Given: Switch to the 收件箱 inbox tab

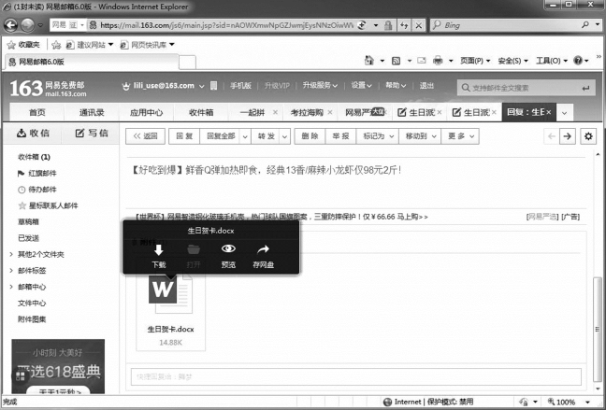Looking at the screenshot, I should click(201, 112).
